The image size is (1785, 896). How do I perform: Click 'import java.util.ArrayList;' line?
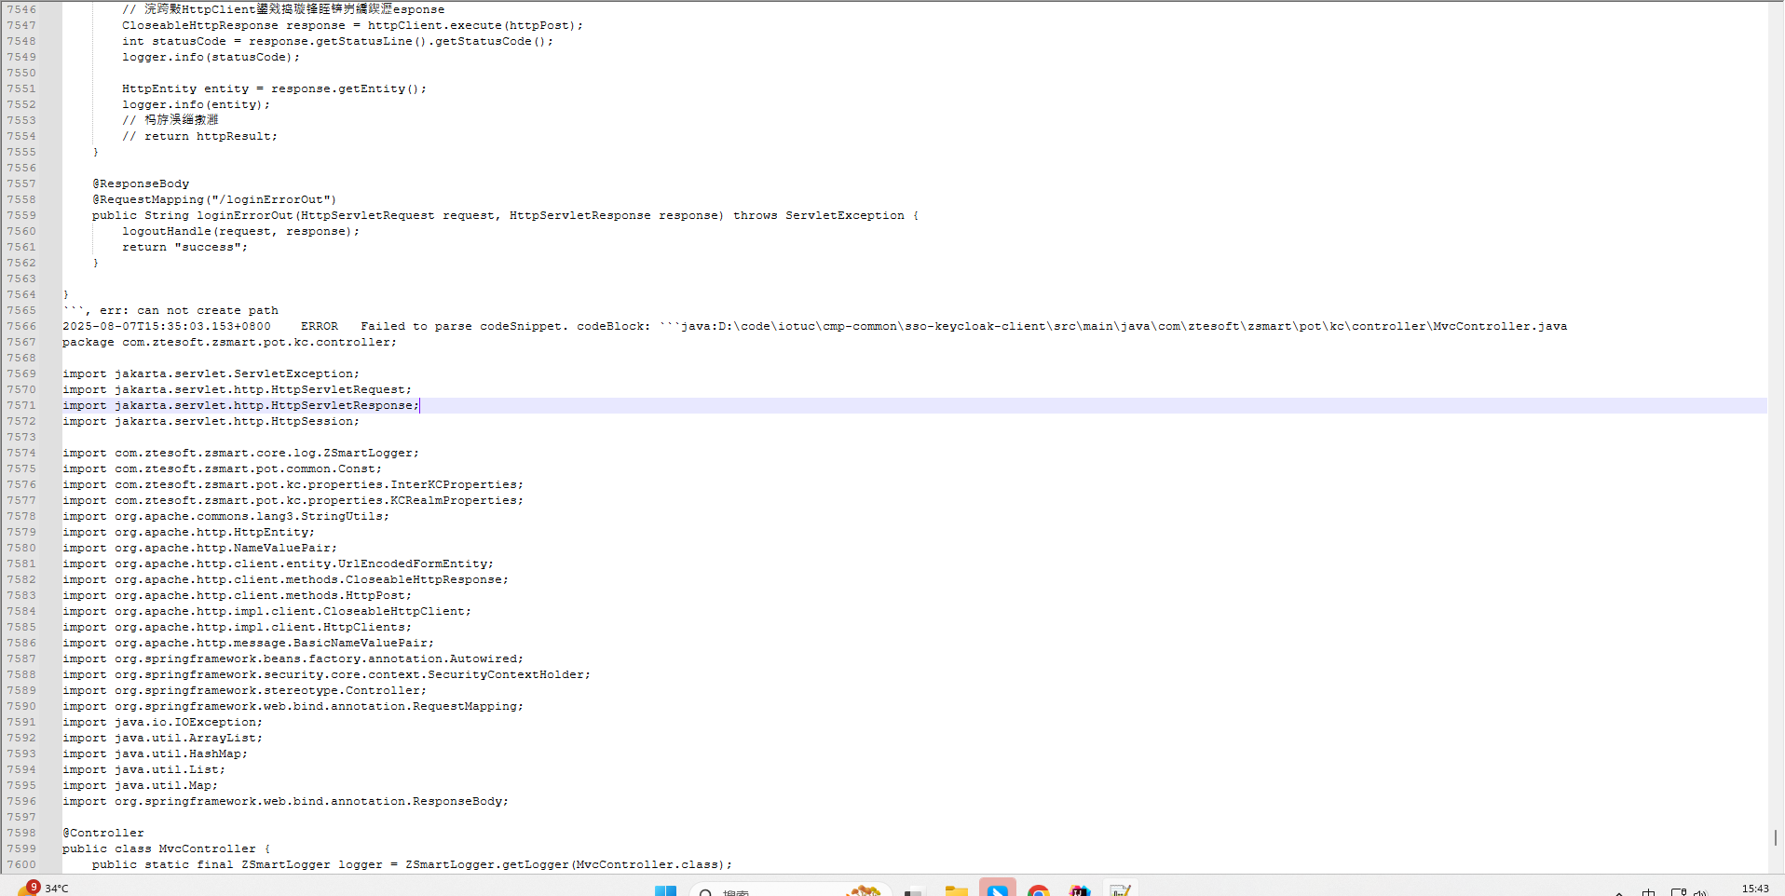tap(162, 738)
